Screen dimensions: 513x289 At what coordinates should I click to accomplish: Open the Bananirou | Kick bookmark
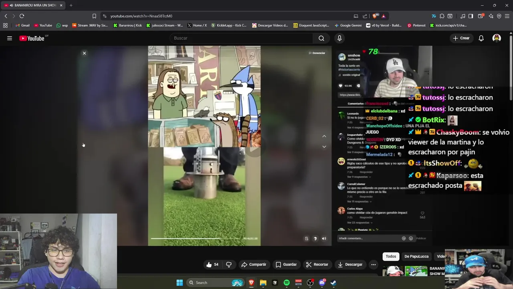[x=127, y=25]
